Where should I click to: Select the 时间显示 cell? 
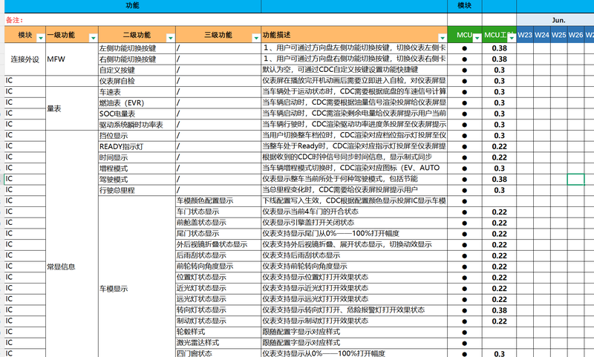coord(137,158)
